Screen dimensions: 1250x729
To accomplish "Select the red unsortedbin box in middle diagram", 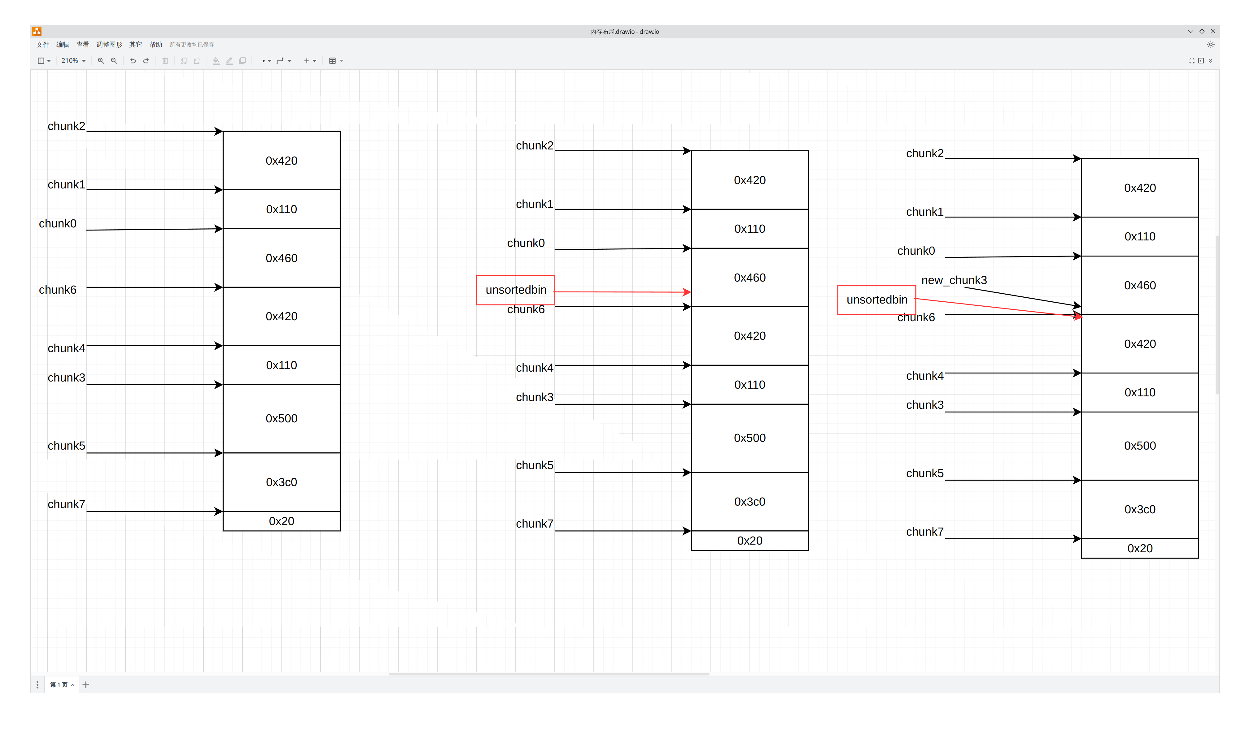I will click(515, 290).
